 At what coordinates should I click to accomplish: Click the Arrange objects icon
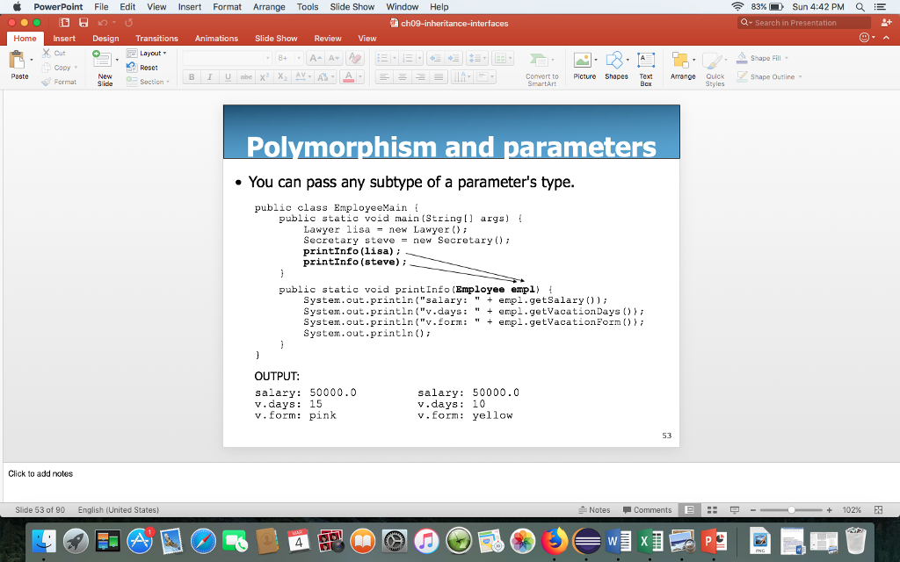pyautogui.click(x=680, y=60)
